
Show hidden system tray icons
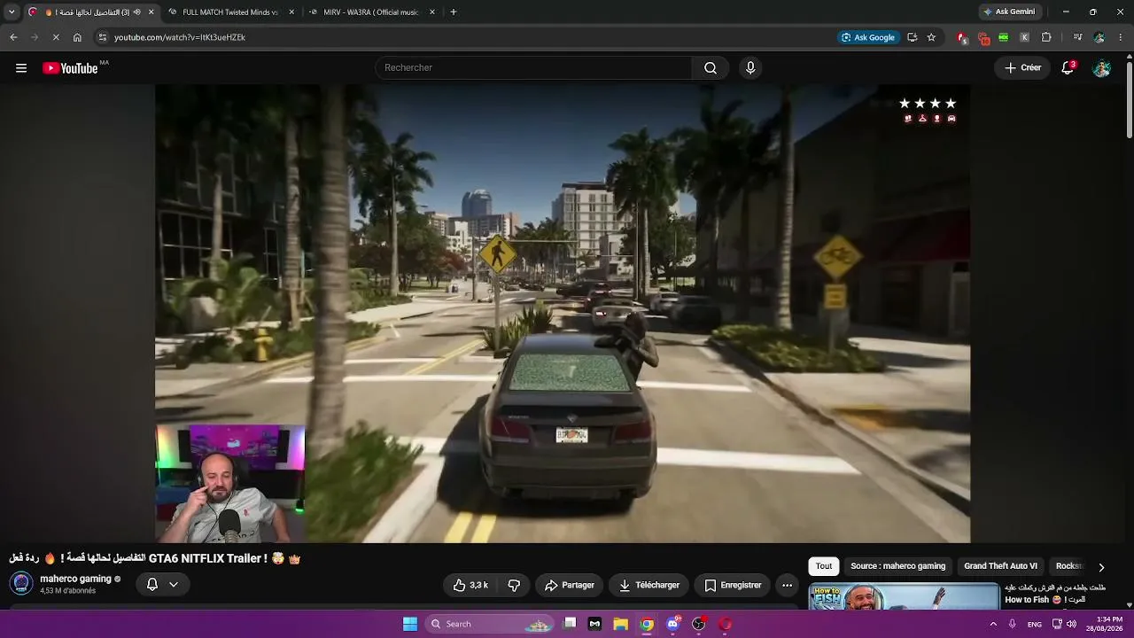click(993, 624)
